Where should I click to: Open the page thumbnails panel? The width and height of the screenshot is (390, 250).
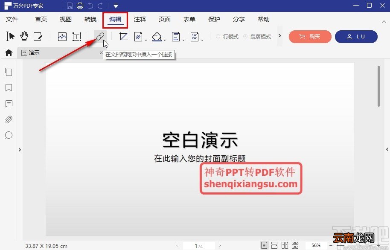click(9, 72)
